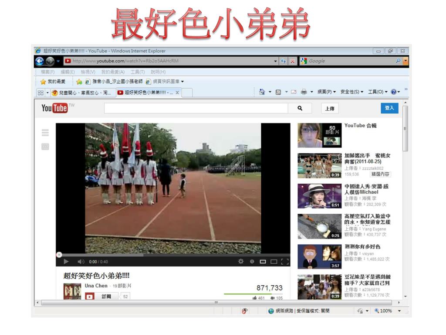Click the magnifier icon in Google search box
Screen dimensions: 446x335
398,61
